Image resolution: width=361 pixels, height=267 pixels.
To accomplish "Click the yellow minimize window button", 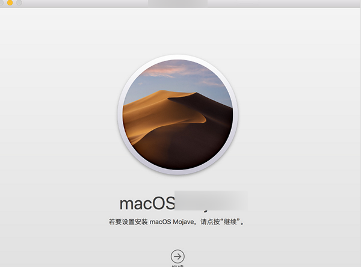I will tap(10, 3).
